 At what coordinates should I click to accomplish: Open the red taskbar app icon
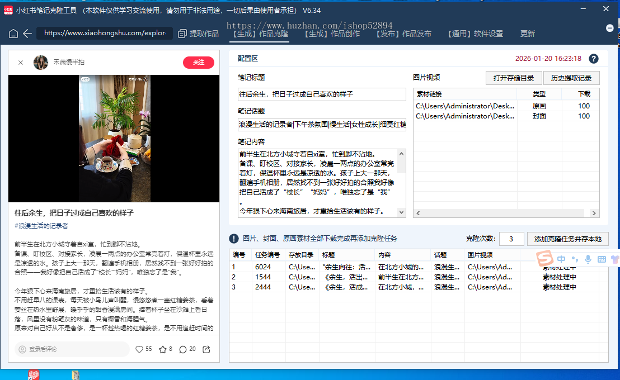coord(34,375)
